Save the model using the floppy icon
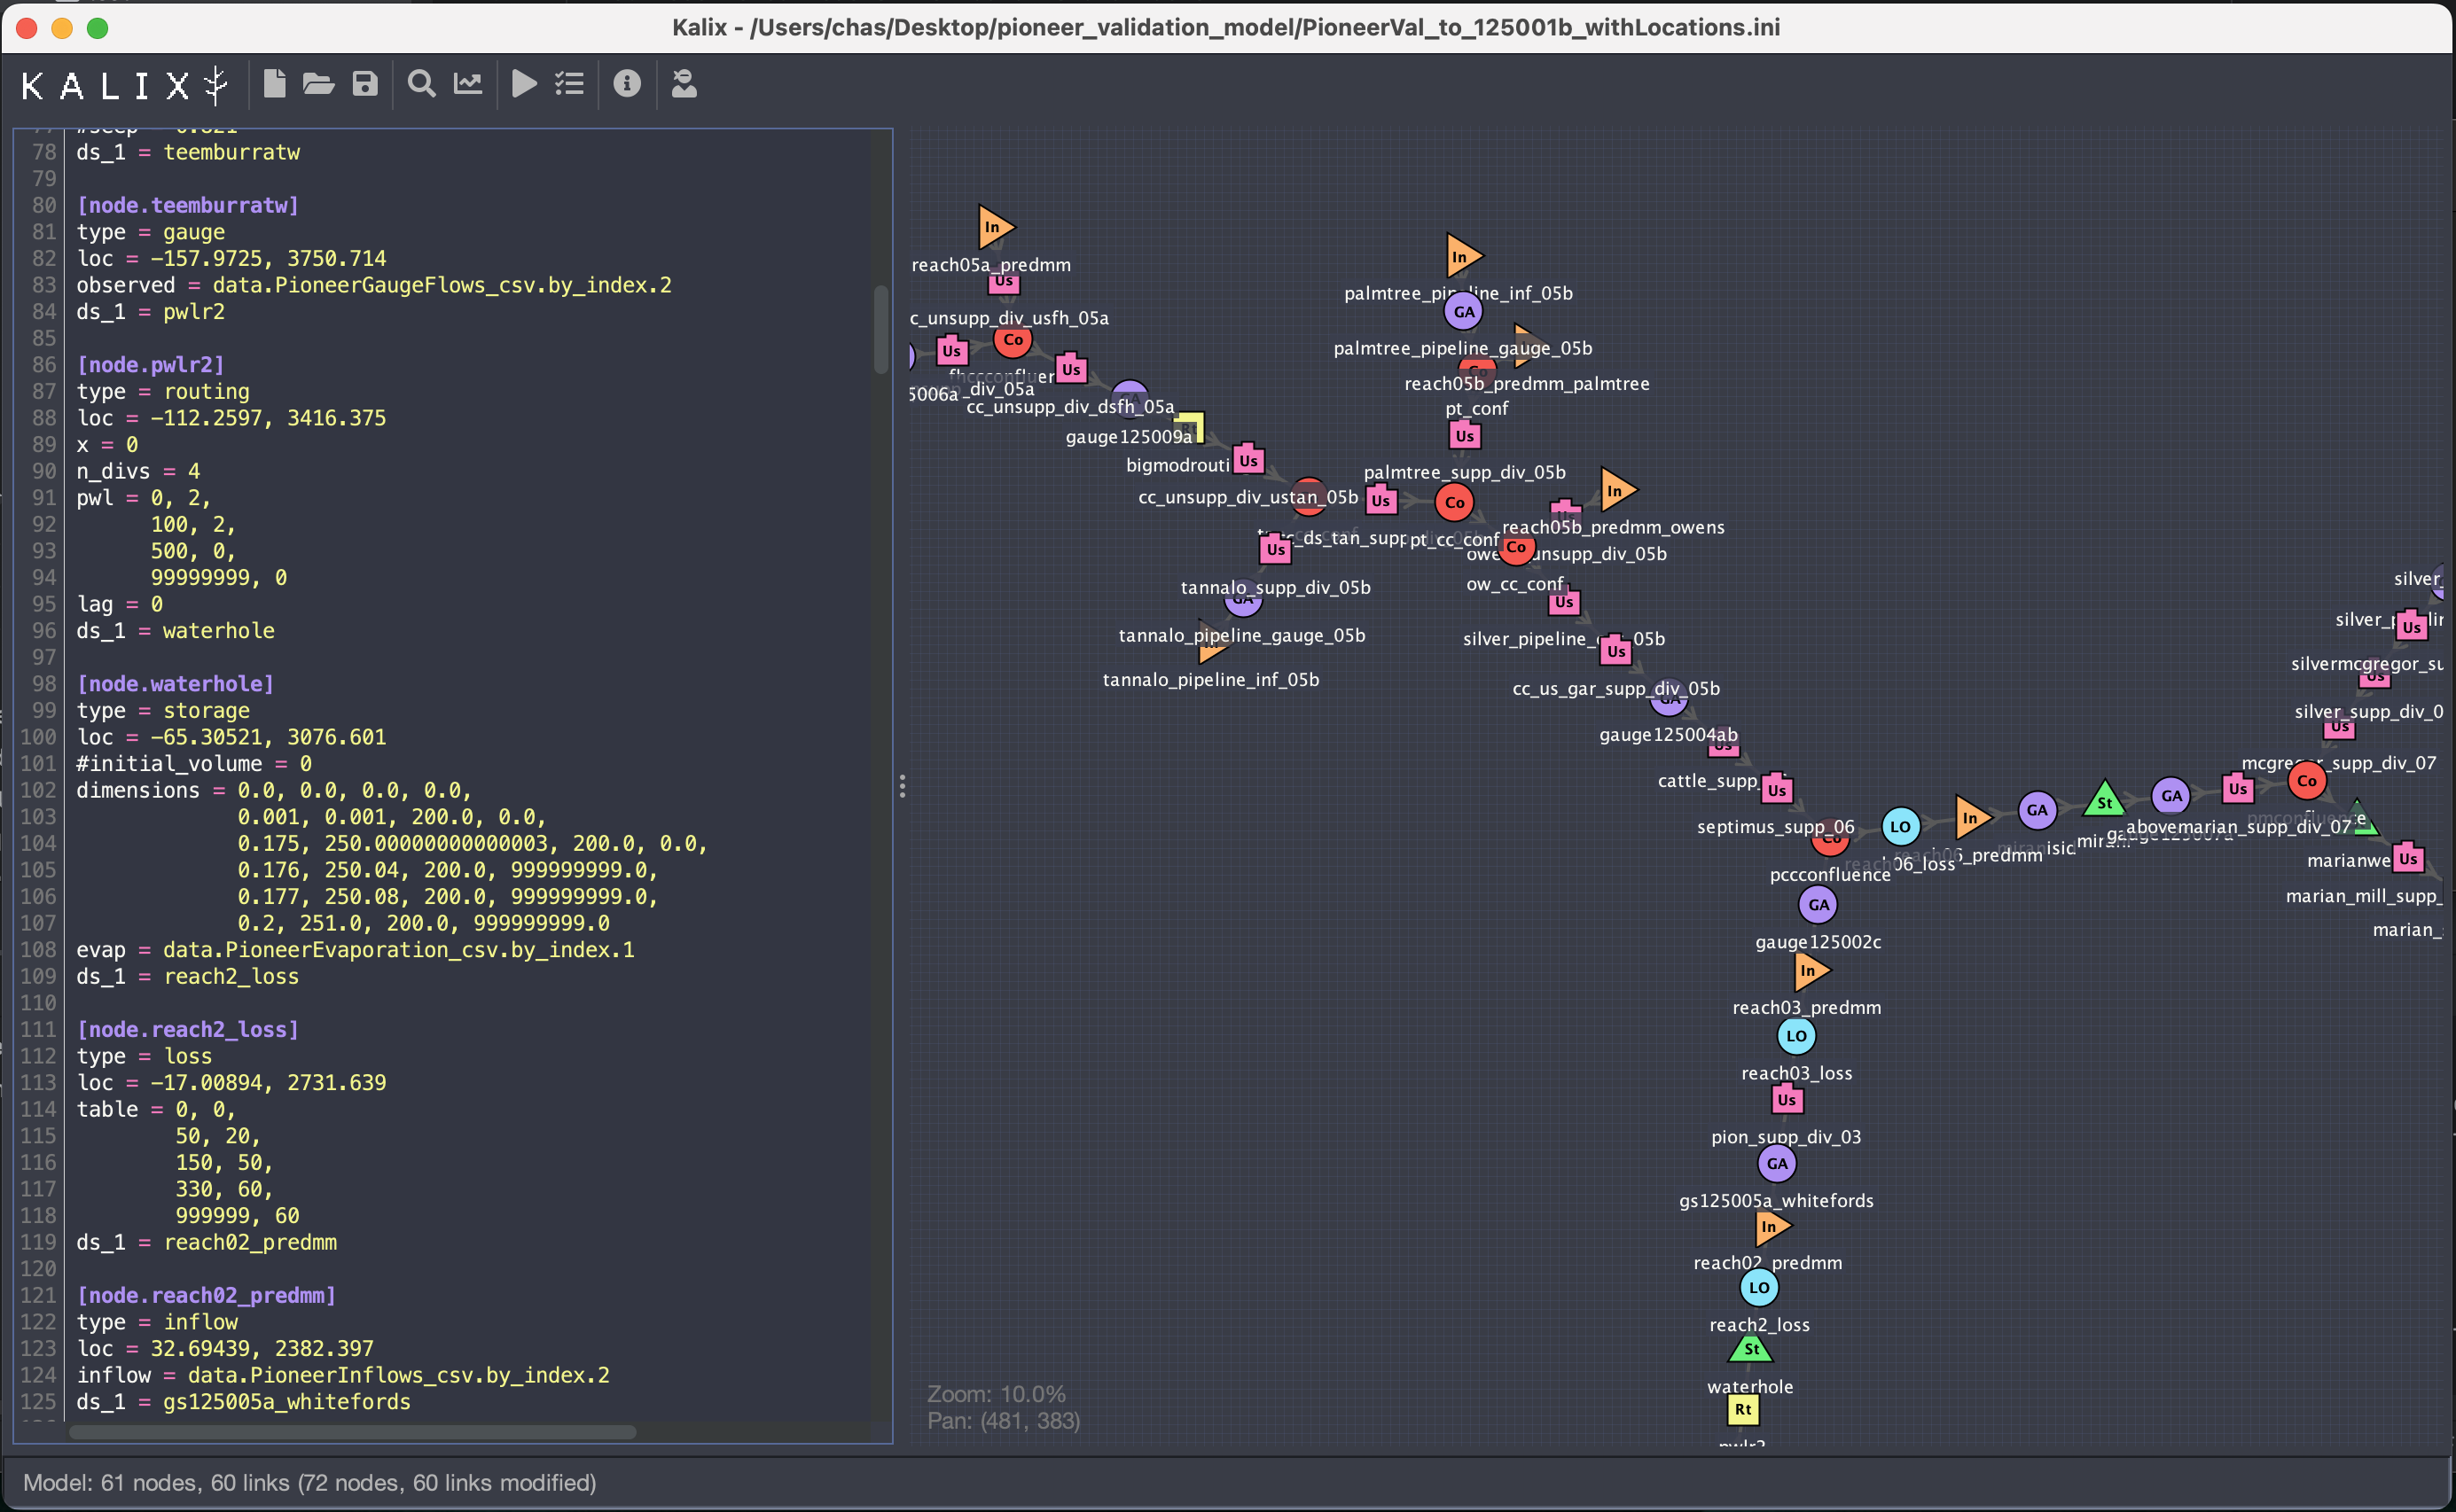The width and height of the screenshot is (2456, 1512). tap(365, 83)
